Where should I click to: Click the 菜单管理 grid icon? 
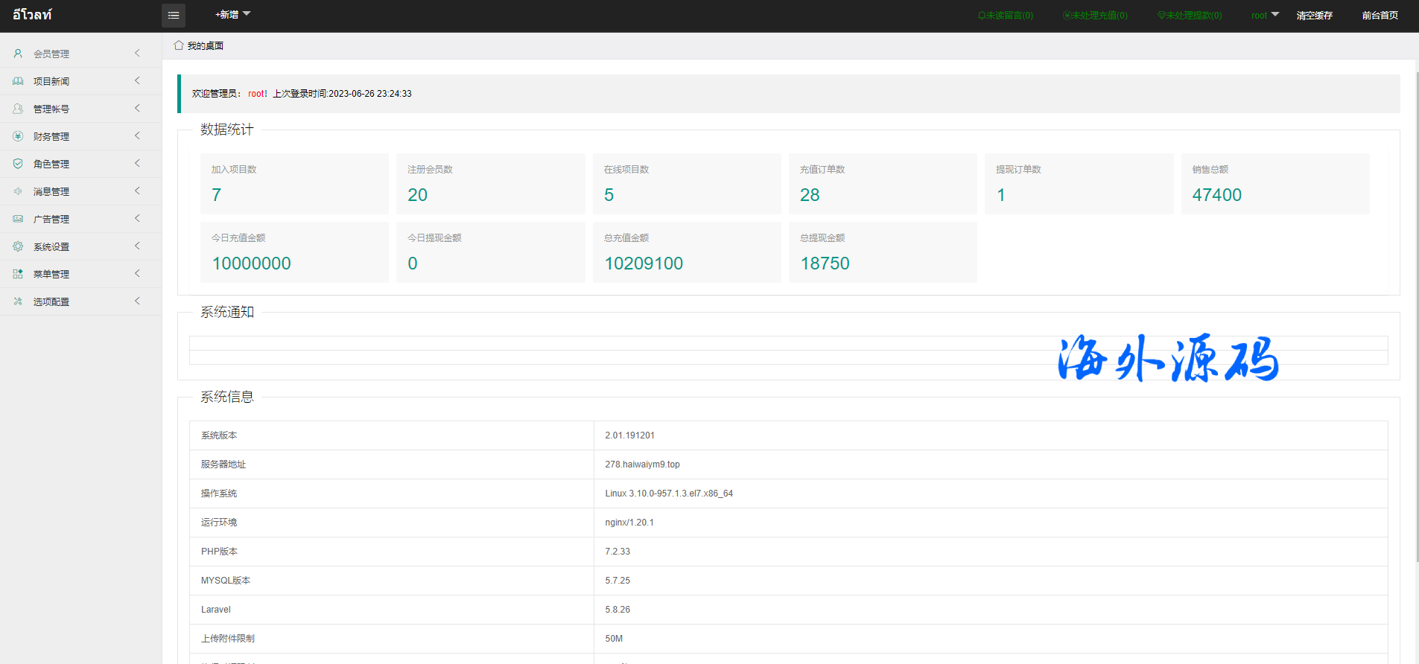(x=18, y=274)
